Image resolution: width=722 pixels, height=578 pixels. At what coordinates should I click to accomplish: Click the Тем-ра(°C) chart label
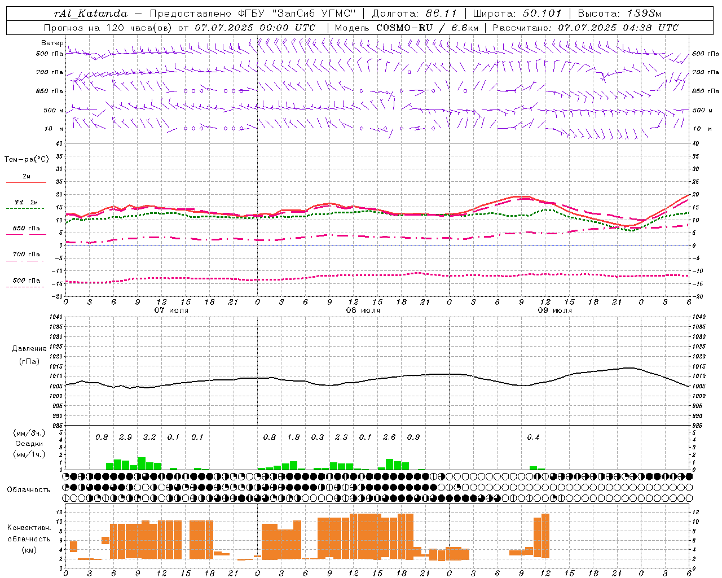tap(27, 159)
